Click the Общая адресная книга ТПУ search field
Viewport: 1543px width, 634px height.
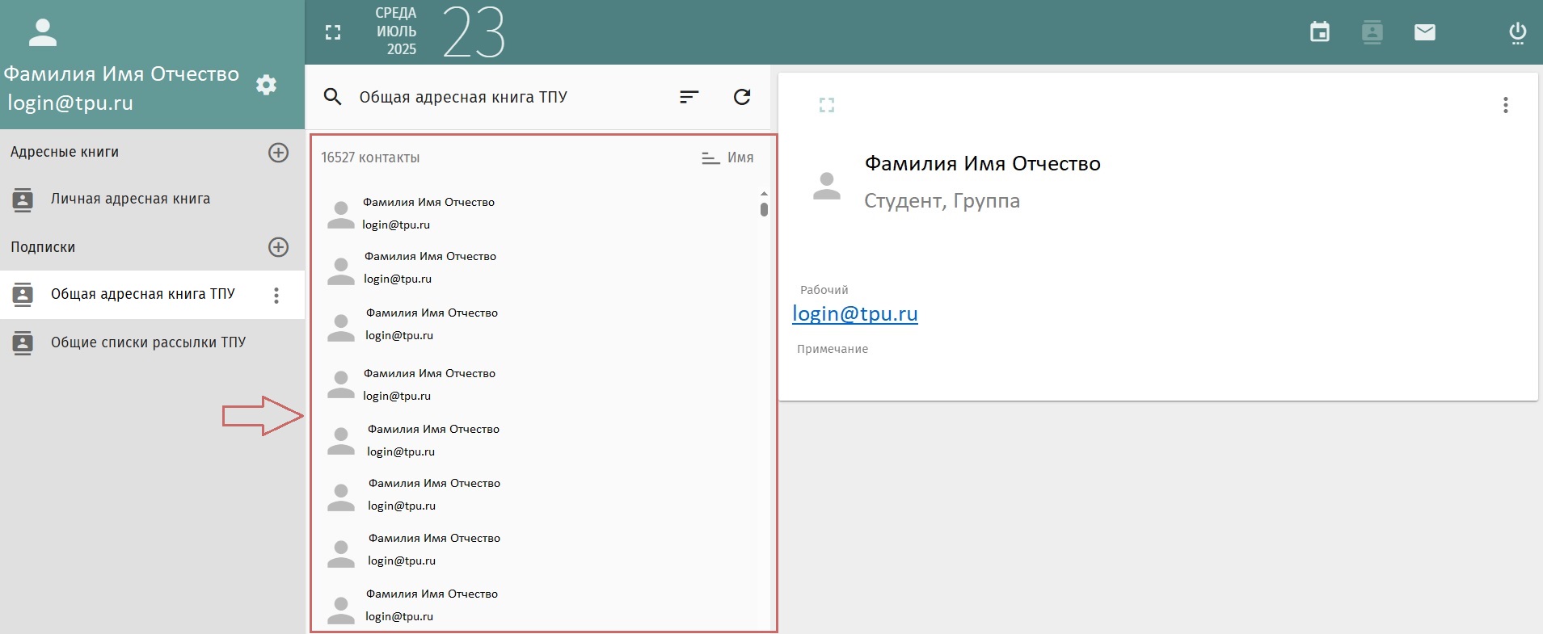click(x=509, y=97)
